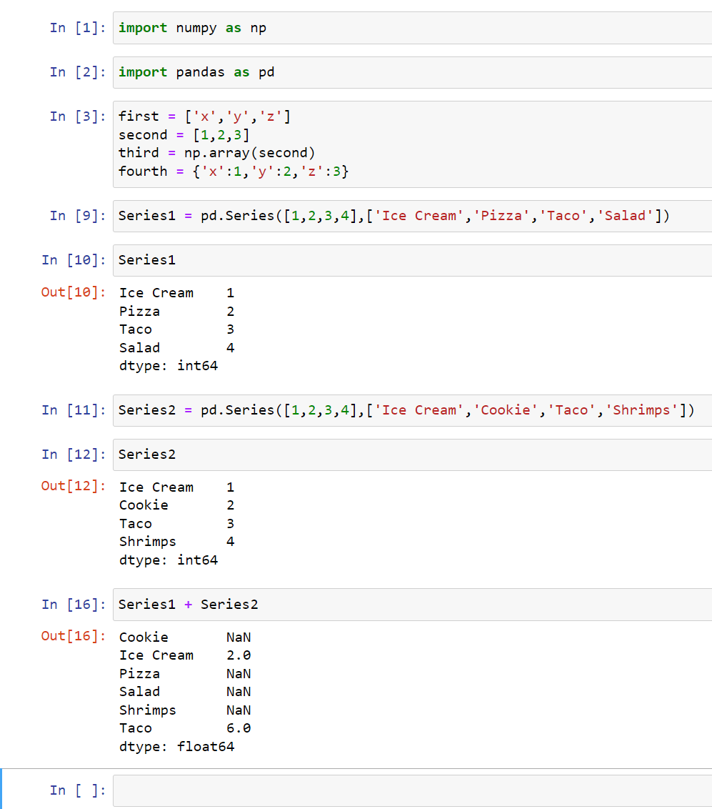Click 'dtype: int64' under Out[10]
Image resolution: width=712 pixels, height=809 pixels.
169,367
